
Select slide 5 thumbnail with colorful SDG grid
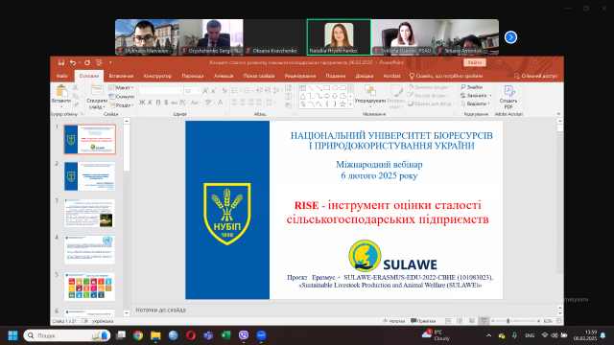pos(89,287)
